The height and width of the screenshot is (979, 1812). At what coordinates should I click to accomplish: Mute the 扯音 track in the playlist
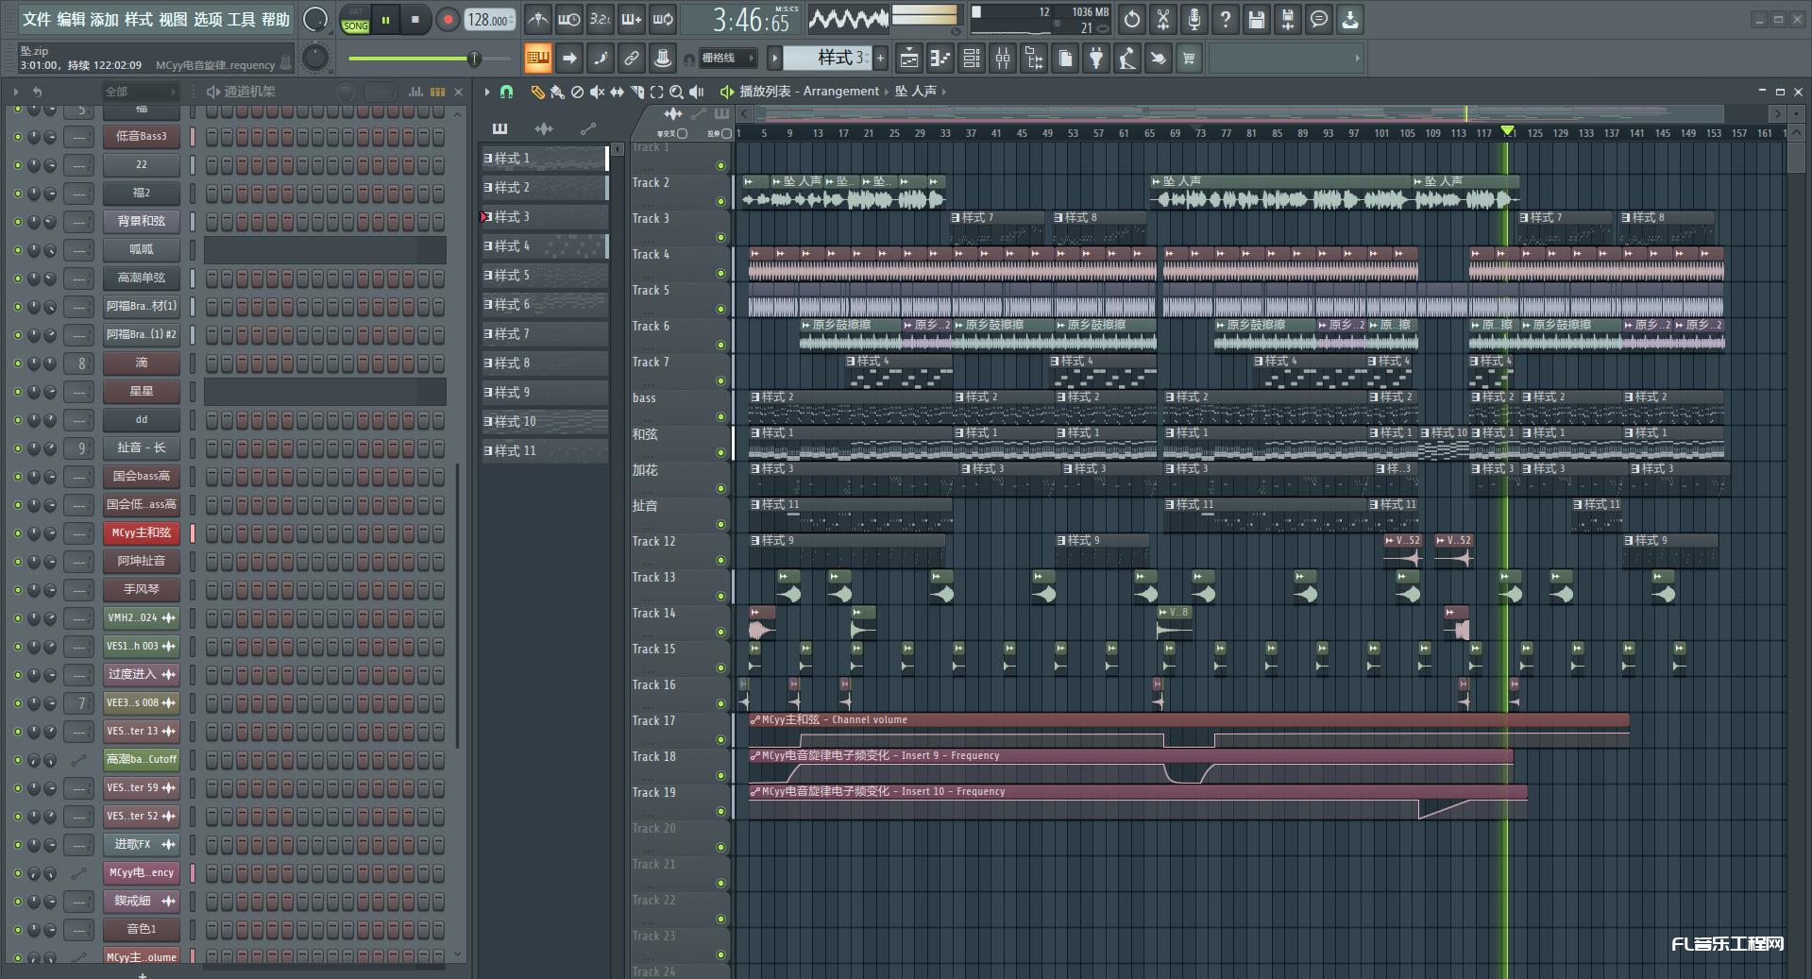point(721,525)
